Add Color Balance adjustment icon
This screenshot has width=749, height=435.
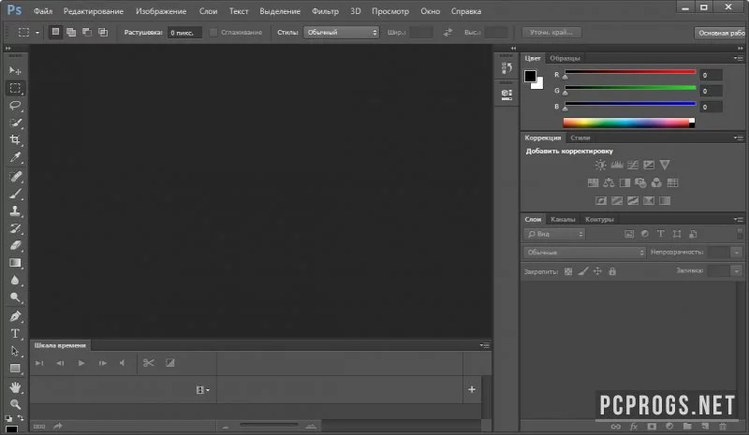click(x=609, y=182)
